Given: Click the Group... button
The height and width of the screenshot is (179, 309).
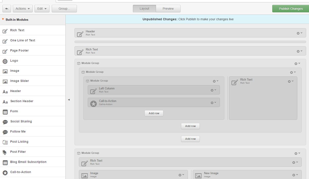Looking at the screenshot, I should (64, 8).
